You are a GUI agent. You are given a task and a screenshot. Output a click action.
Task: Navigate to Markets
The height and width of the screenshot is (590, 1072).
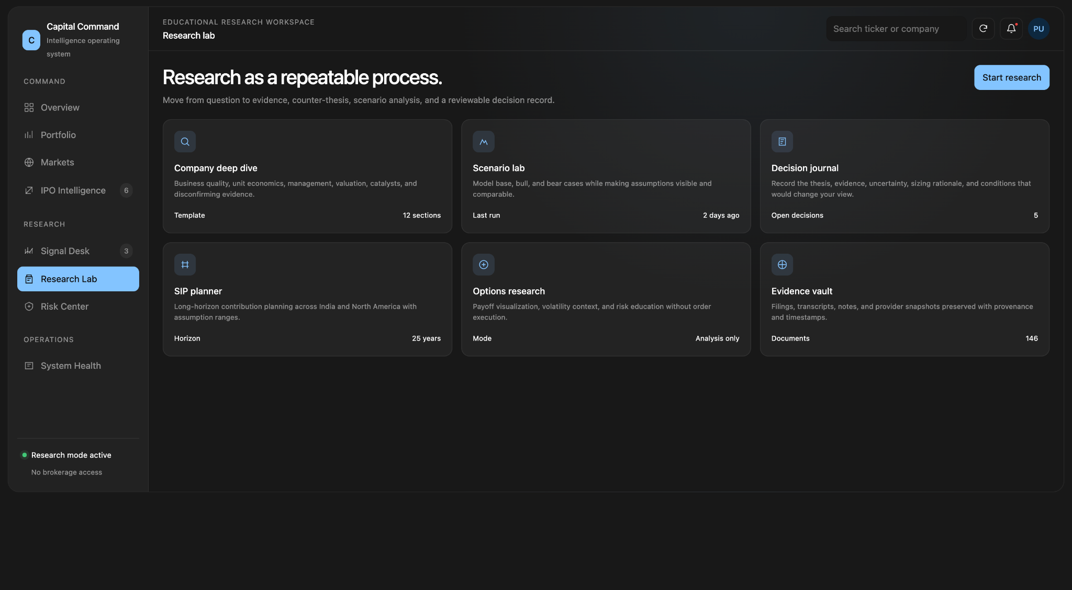pyautogui.click(x=78, y=163)
